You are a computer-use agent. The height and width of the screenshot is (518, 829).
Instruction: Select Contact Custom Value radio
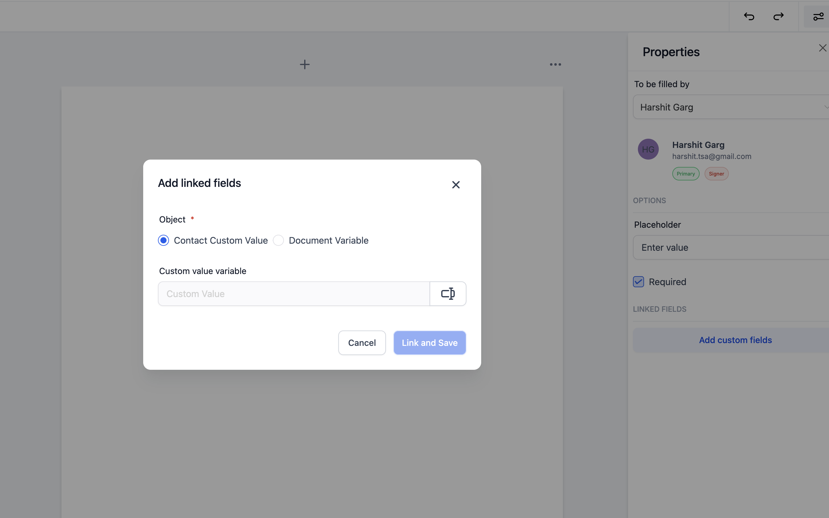163,241
